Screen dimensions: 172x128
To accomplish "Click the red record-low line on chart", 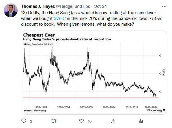I will 91,98.
